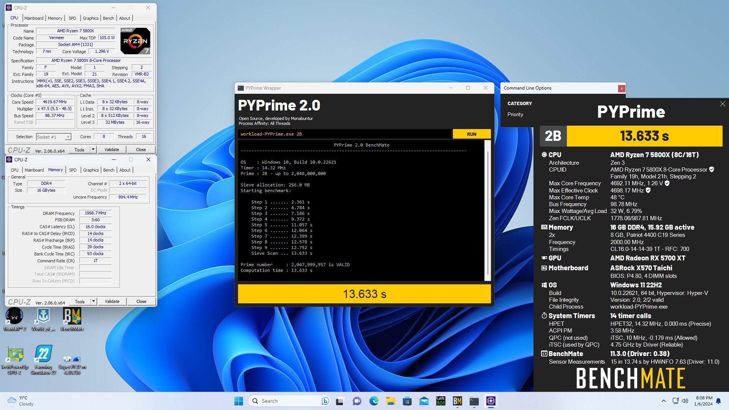Open the Mail app from the taskbar

click(424, 401)
